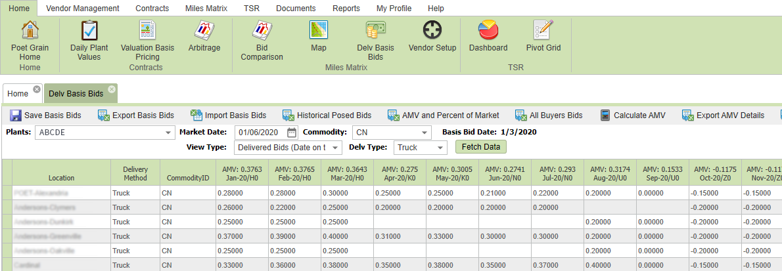Image resolution: width=782 pixels, height=271 pixels.
Task: Click the 0.21000 Jun-20 cell
Action: (505, 193)
